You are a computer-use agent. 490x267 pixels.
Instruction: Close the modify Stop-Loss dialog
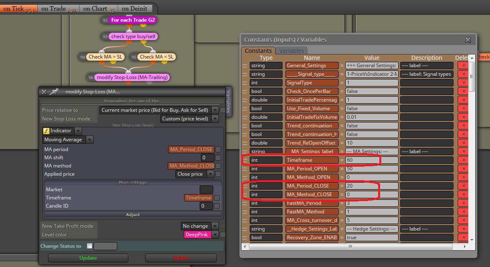[44, 92]
